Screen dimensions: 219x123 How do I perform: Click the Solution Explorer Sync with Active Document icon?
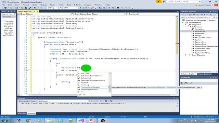click(207, 14)
